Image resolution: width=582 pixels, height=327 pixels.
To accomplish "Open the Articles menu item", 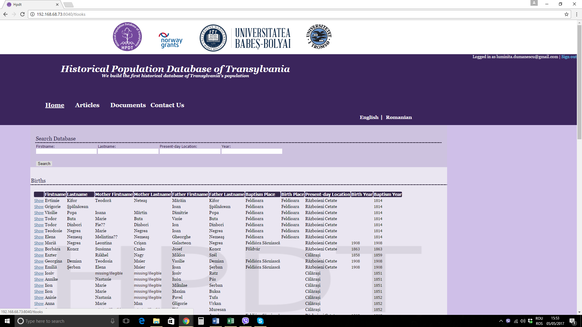I will [87, 105].
